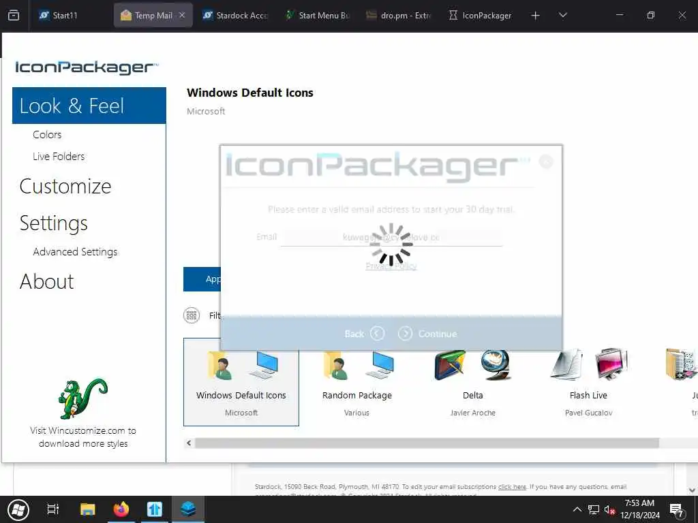Open the Live Folders sub-section
Image resolution: width=698 pixels, height=523 pixels.
59,156
